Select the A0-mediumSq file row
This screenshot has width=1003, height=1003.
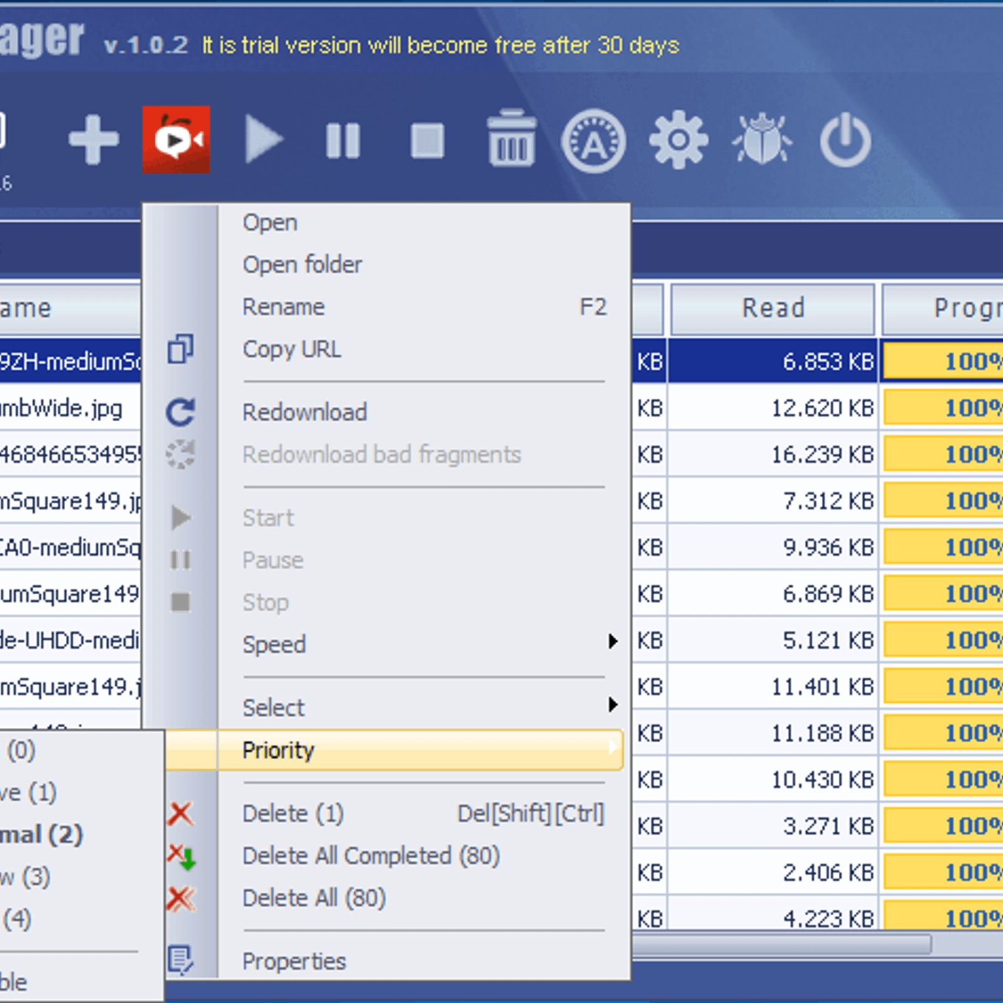pos(70,547)
